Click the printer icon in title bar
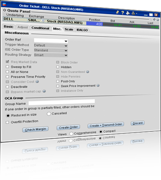 [x=128, y=13]
